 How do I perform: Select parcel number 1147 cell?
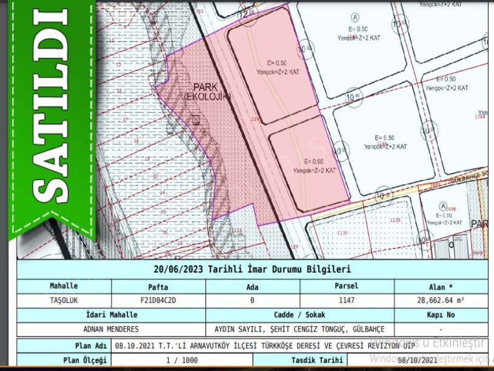347,300
